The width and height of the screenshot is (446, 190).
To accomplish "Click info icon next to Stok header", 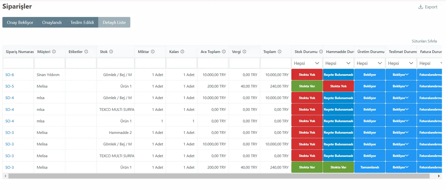I will pyautogui.click(x=111, y=52).
